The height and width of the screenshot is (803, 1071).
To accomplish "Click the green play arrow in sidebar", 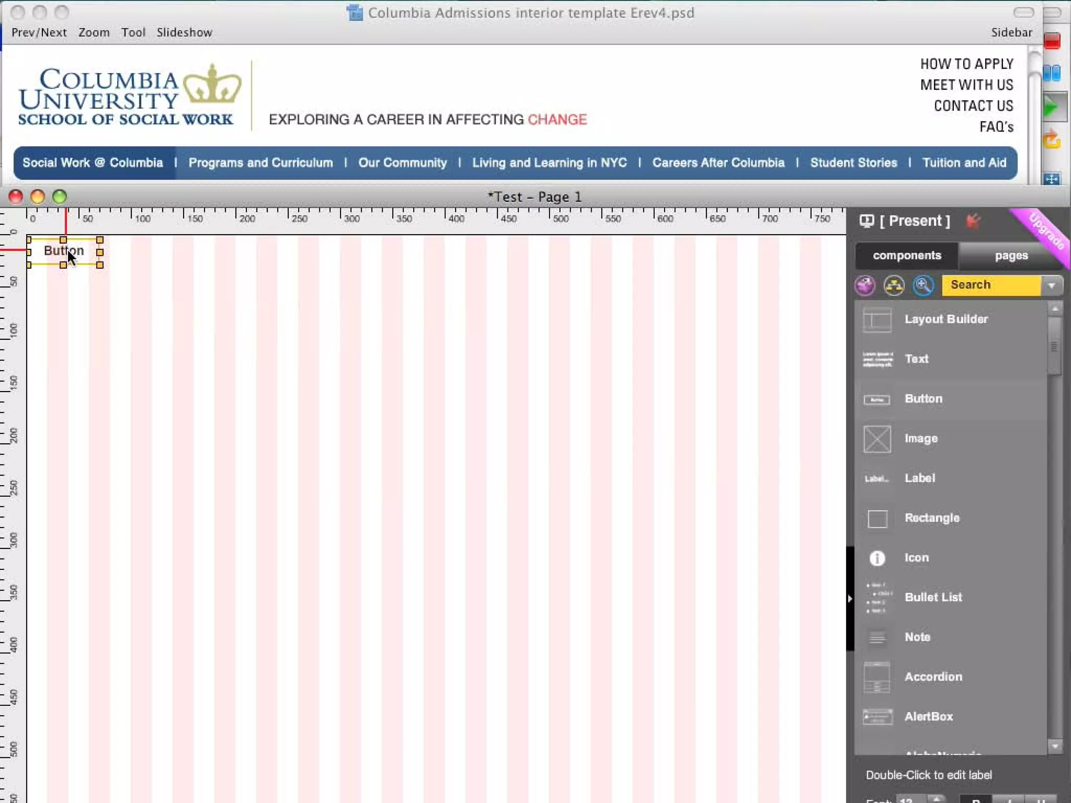I will pos(1051,108).
